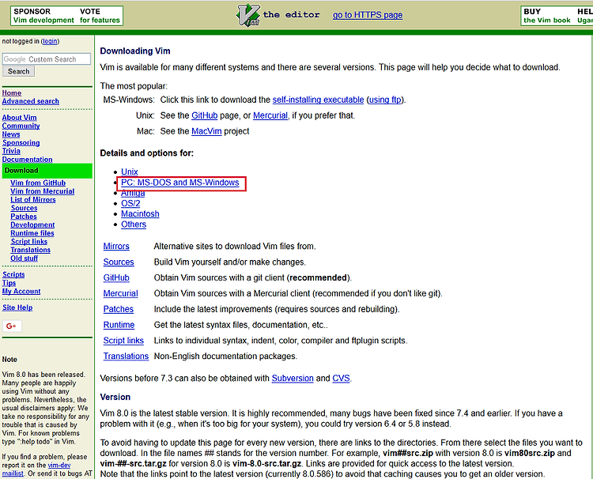Open About Vim sidebar item
593x479 pixels.
coord(19,118)
